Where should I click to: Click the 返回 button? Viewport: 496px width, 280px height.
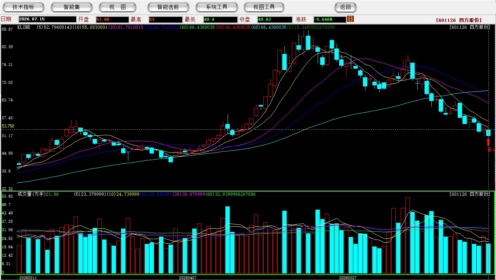345,7
